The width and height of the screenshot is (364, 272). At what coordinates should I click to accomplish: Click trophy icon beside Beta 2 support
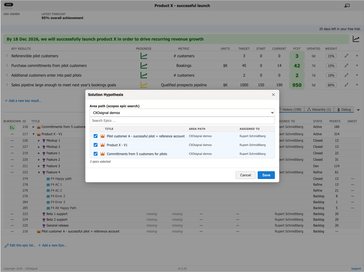[44, 220]
